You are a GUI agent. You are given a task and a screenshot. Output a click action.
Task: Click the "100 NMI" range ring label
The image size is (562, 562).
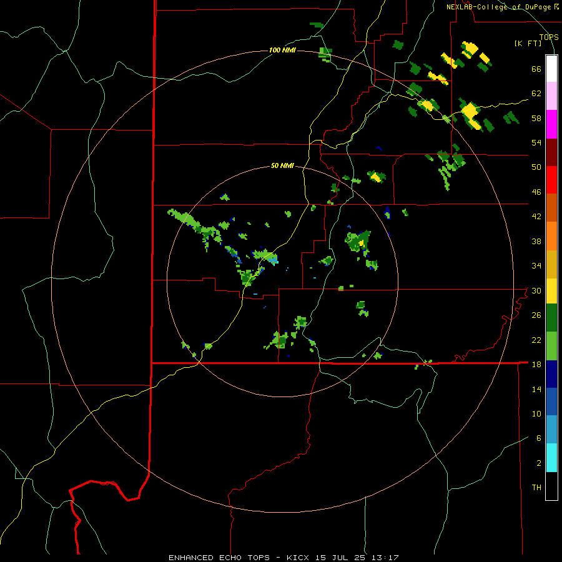coord(282,50)
